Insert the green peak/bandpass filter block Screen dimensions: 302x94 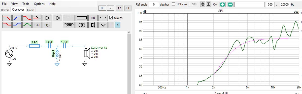tap(27, 25)
